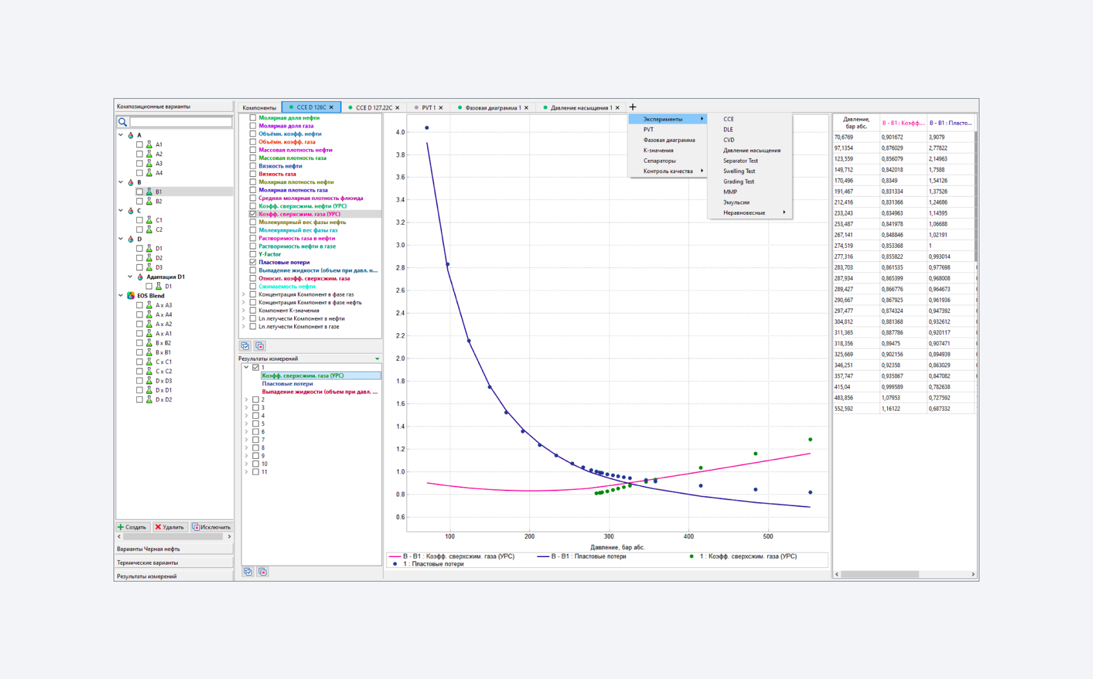Image resolution: width=1093 pixels, height=679 pixels.
Task: Open the Варианты Черная нефть panel
Action: [174, 549]
